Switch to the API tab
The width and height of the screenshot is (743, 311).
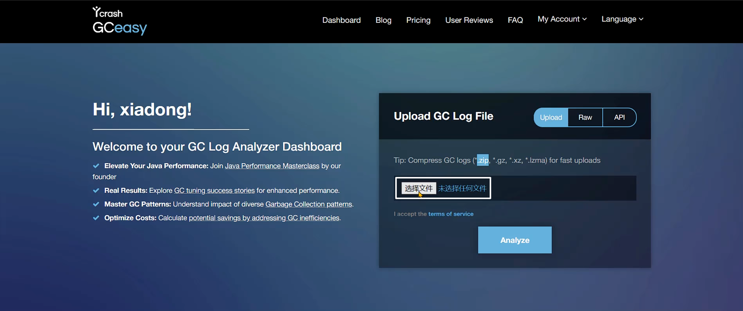coord(619,117)
